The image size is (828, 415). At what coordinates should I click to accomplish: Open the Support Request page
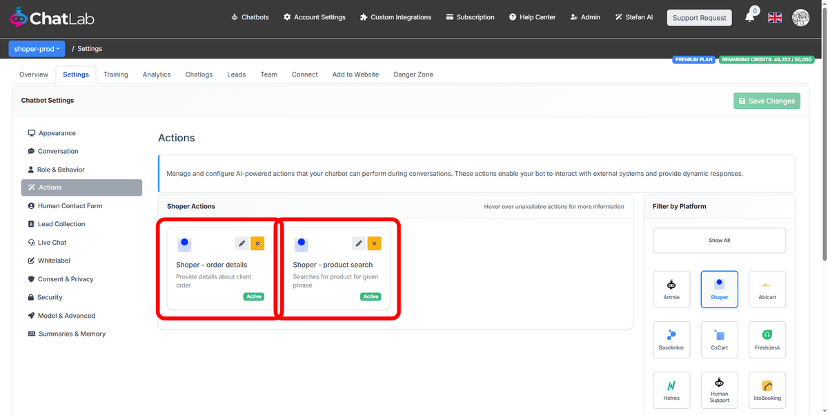tap(699, 17)
